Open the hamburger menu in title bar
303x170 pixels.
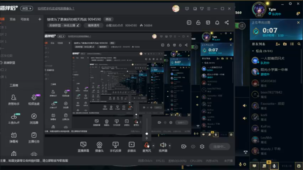coord(209,9)
